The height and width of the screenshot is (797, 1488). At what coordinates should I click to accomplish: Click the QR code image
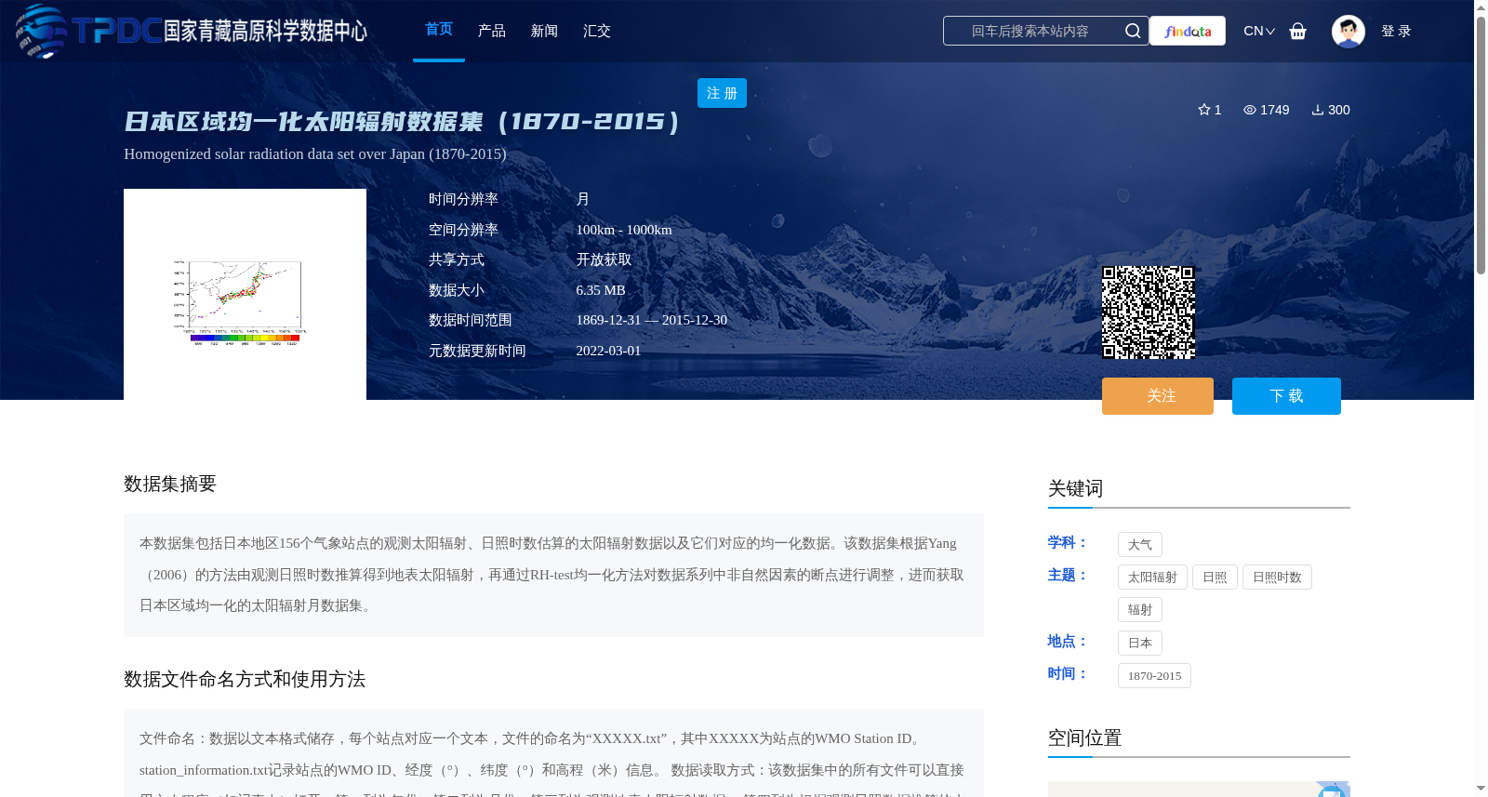tap(1149, 312)
